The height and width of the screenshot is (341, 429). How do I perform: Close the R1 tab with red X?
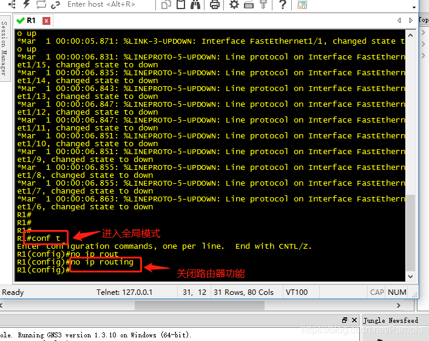click(46, 21)
